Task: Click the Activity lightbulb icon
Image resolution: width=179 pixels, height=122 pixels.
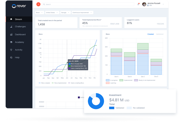Action: click(x=11, y=50)
